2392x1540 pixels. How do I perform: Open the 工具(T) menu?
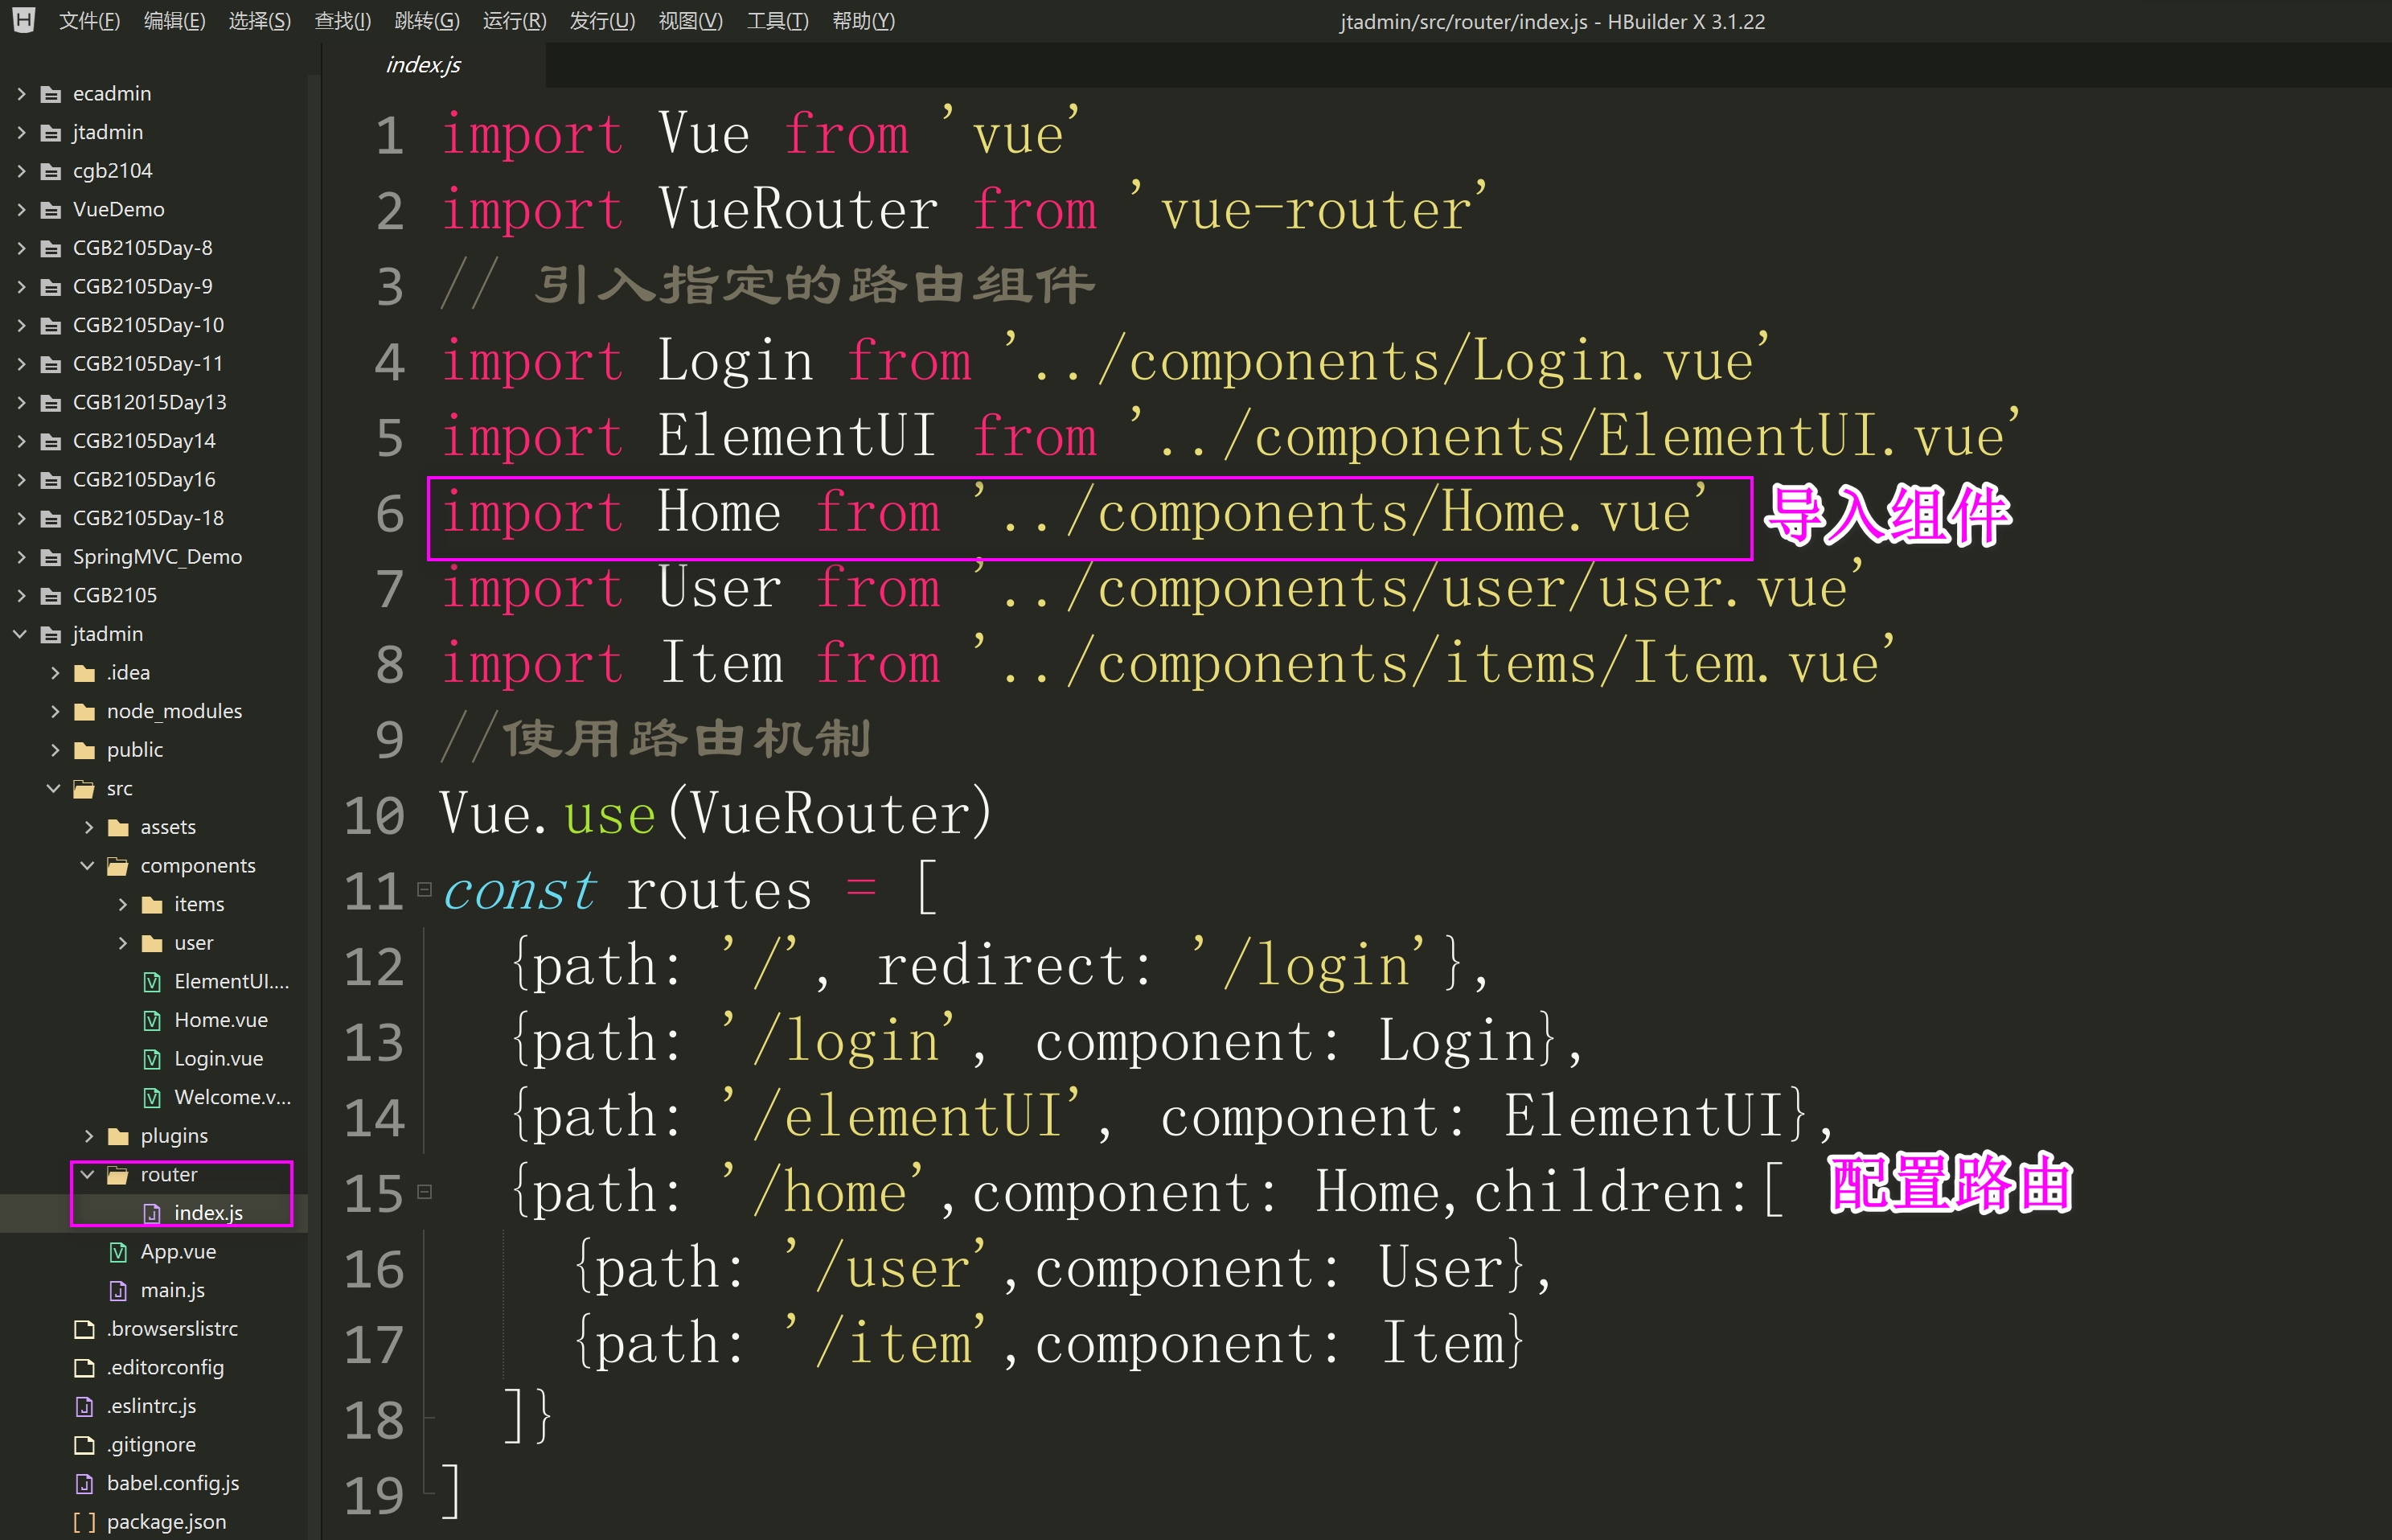[x=777, y=21]
